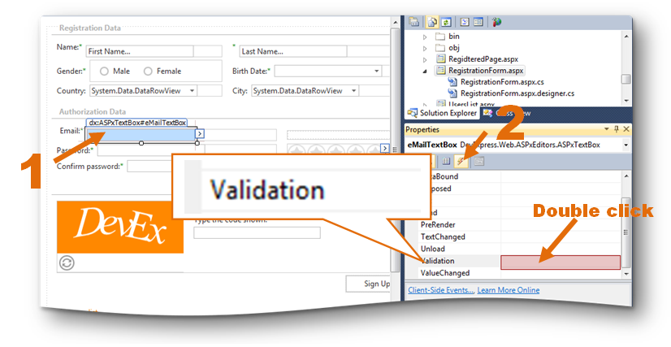Screen dimensions: 671x347
Task: Click the Solution Explorer scrollbar up arrow
Action: click(x=626, y=37)
